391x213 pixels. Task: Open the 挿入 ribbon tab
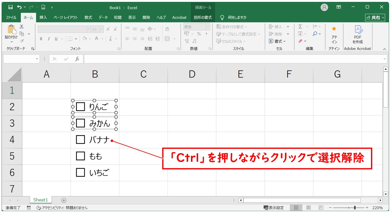pos(43,17)
